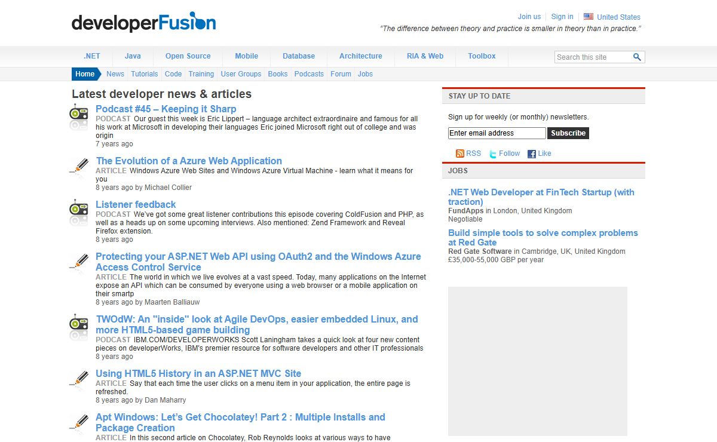Viewport: 717px width, 442px height.
Task: Open the RIA & Web section
Action: tap(425, 56)
